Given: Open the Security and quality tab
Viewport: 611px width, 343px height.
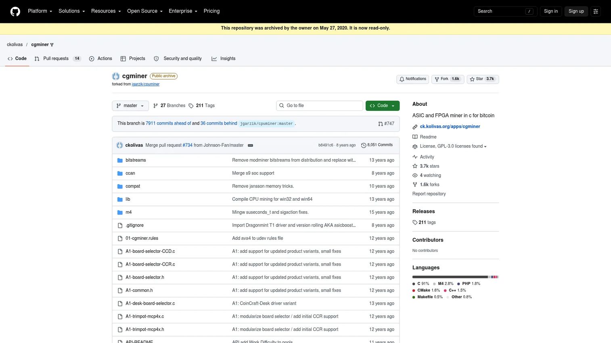Looking at the screenshot, I should pos(178,59).
